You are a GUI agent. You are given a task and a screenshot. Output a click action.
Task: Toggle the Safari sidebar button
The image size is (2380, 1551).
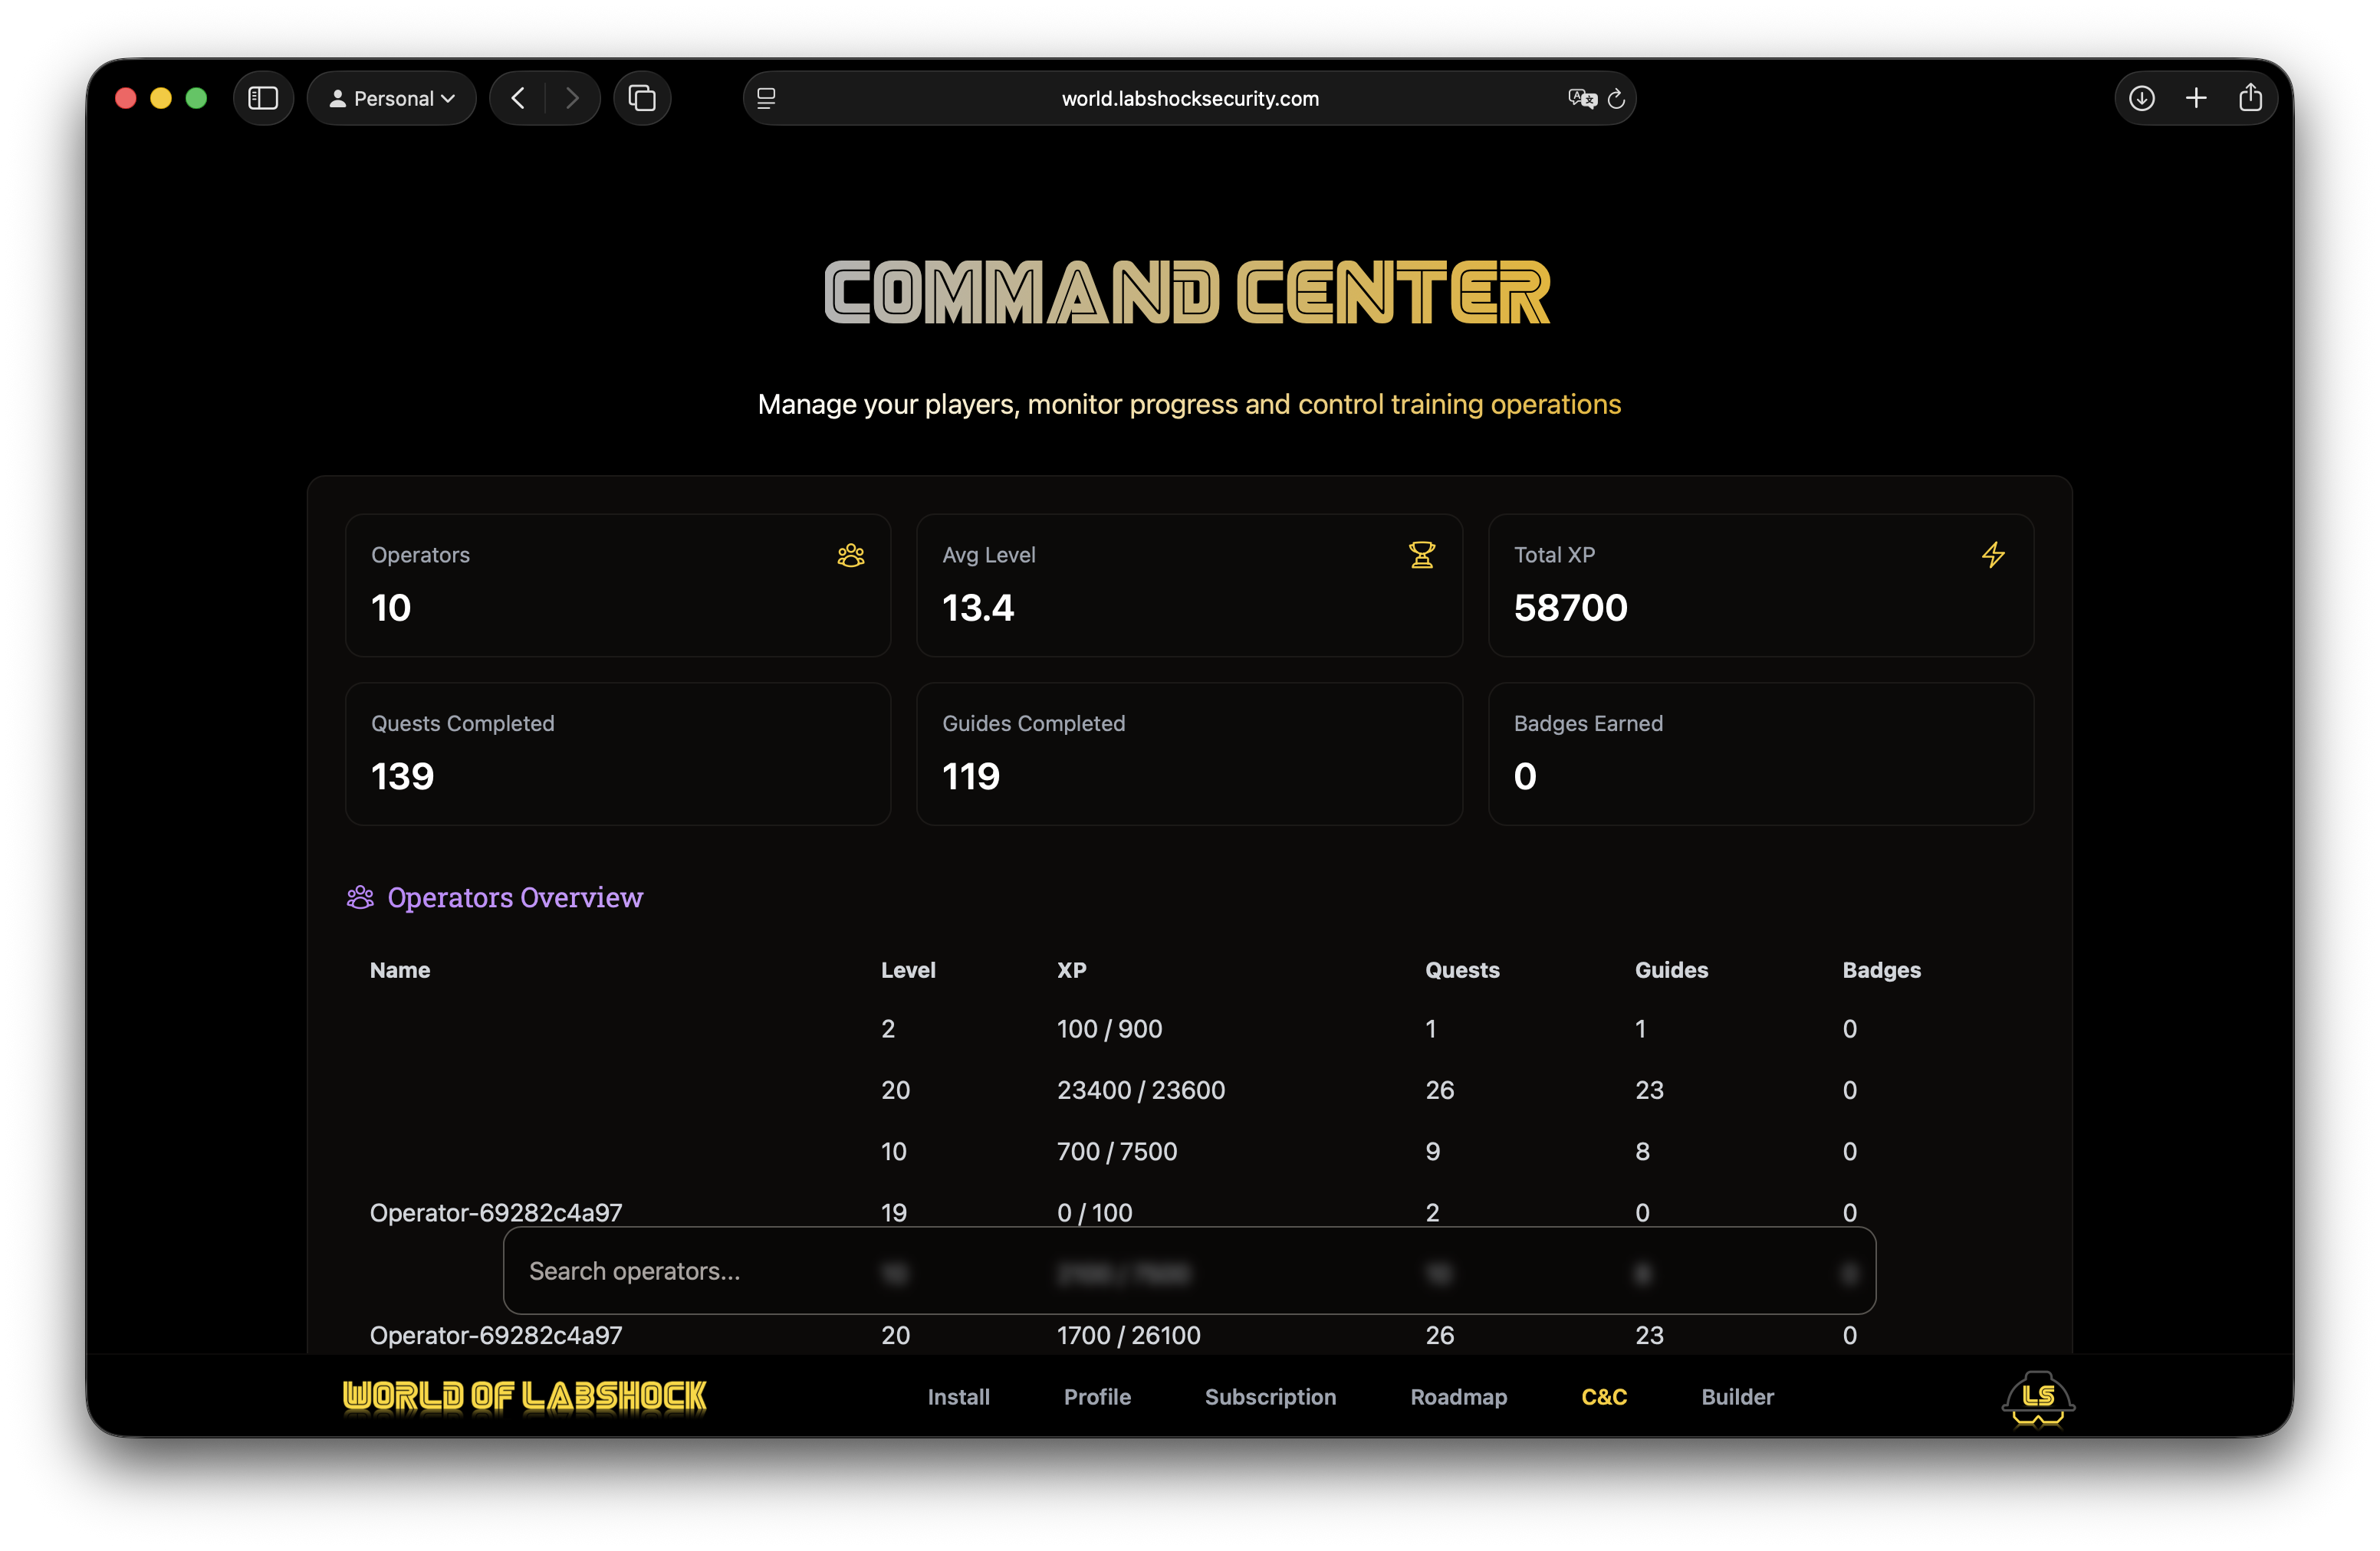pos(263,98)
